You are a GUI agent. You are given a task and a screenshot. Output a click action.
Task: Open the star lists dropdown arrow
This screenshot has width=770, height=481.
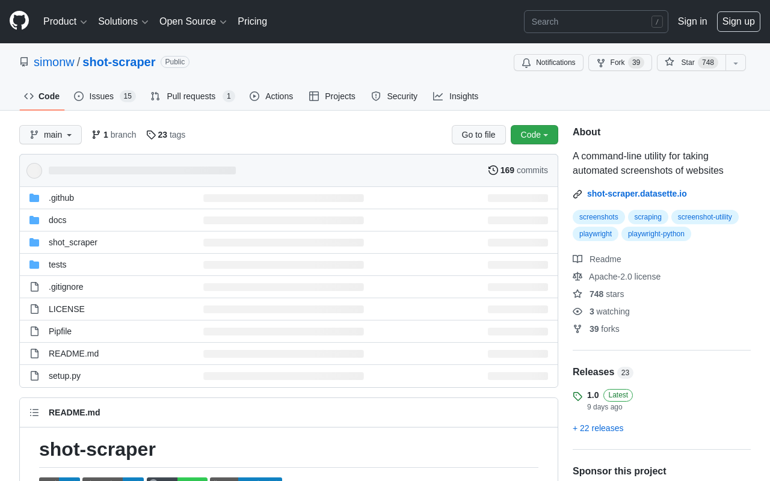pyautogui.click(x=736, y=63)
